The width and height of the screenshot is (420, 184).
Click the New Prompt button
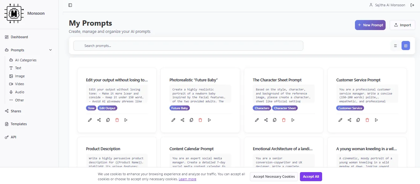(x=370, y=25)
